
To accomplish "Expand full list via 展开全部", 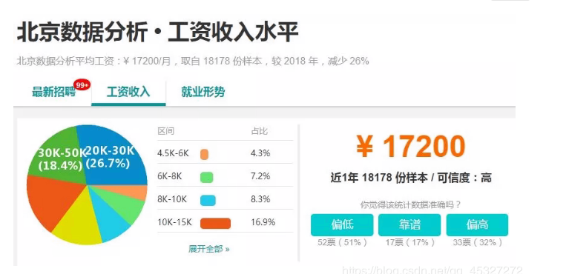I will [208, 249].
